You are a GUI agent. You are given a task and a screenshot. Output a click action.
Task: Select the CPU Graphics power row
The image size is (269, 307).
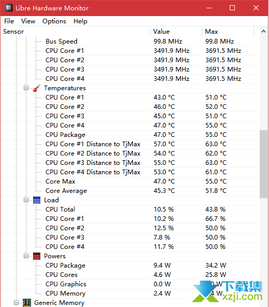130,284
